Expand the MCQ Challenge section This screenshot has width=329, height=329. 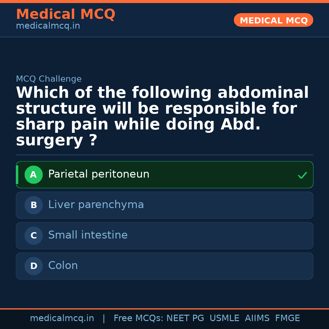[x=49, y=79]
